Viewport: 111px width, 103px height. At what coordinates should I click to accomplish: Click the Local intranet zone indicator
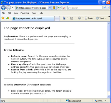point(73,101)
